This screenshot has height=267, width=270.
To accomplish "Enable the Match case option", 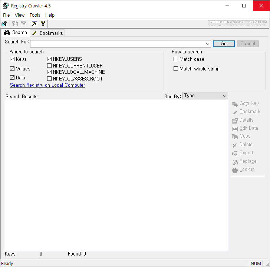I will coord(176,59).
